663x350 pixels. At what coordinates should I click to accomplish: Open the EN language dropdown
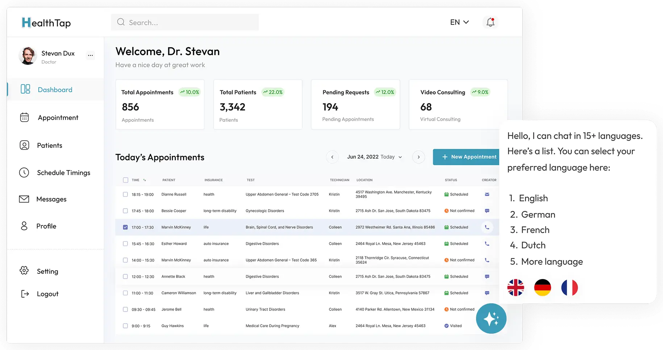click(459, 22)
